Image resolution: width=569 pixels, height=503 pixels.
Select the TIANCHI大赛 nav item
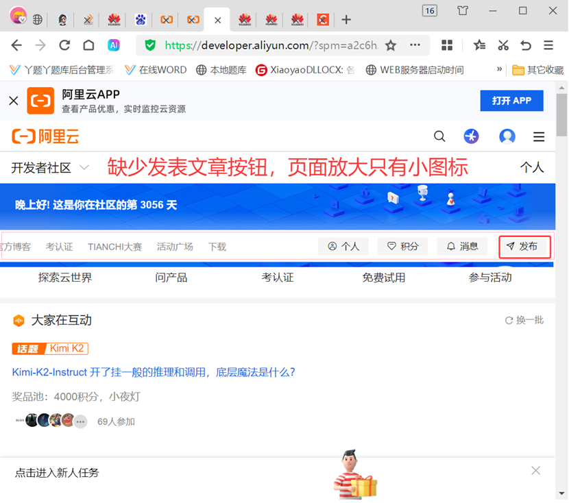point(114,247)
